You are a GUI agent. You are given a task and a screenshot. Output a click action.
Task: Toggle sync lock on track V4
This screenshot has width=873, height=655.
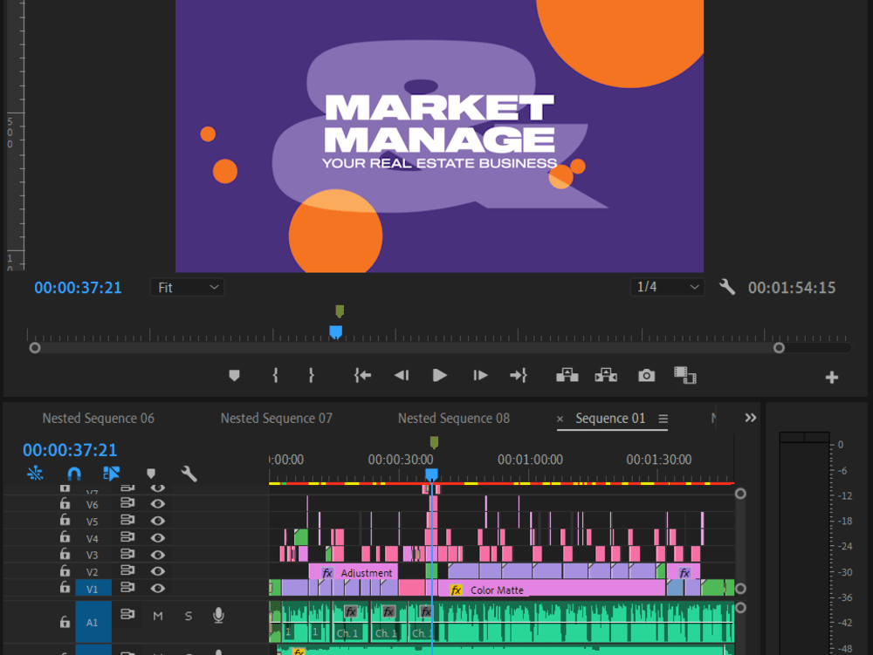tap(127, 536)
